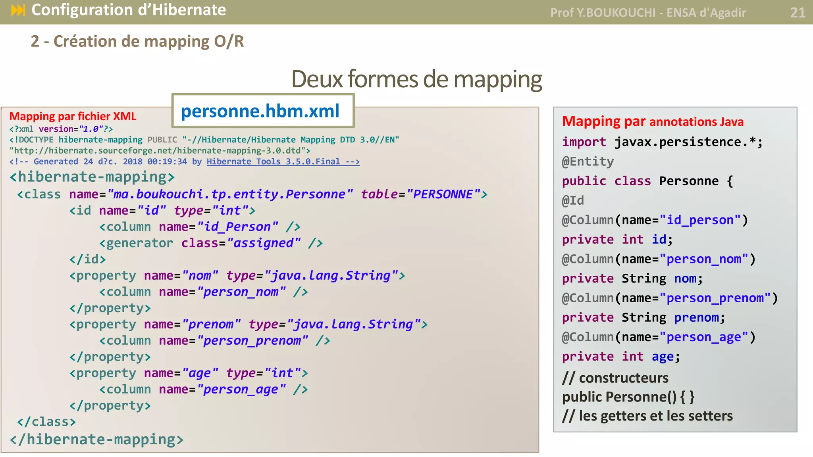
Task: Click the Hibernate Tools 3.5.0.Final link
Action: 283,161
